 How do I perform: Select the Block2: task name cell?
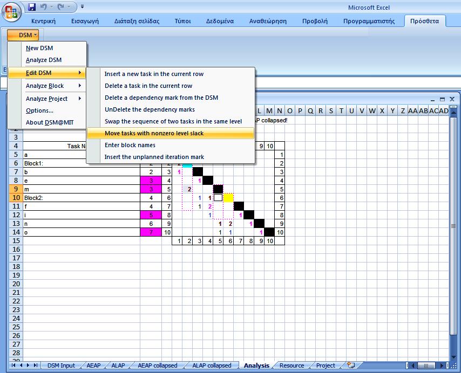point(82,198)
